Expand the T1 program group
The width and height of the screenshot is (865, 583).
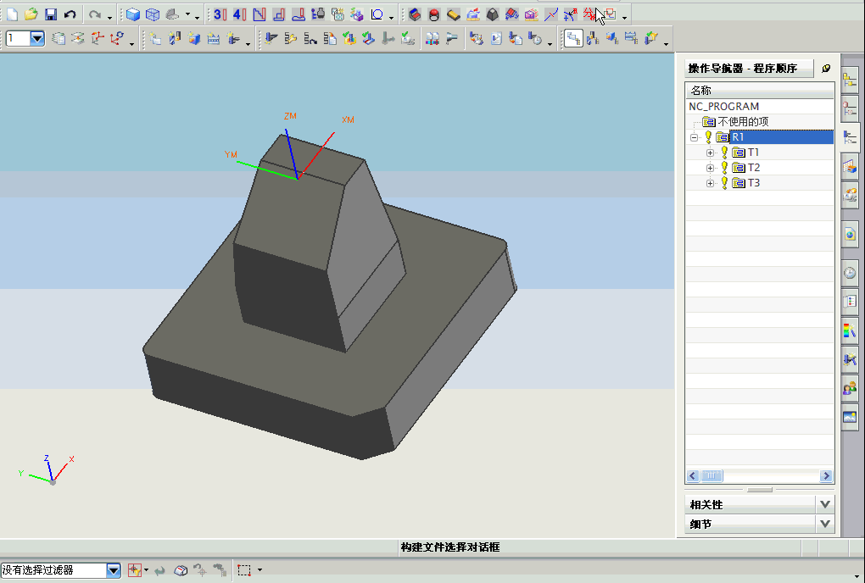(x=710, y=153)
